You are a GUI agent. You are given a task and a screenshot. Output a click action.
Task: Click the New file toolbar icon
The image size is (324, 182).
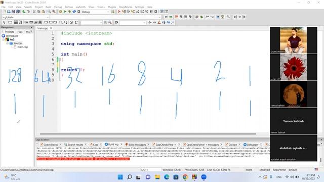tap(5, 12)
